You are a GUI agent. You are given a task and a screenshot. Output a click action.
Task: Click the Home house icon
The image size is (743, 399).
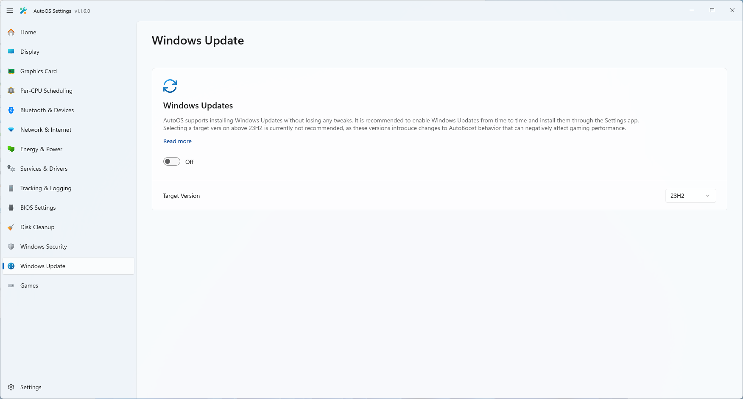click(11, 32)
